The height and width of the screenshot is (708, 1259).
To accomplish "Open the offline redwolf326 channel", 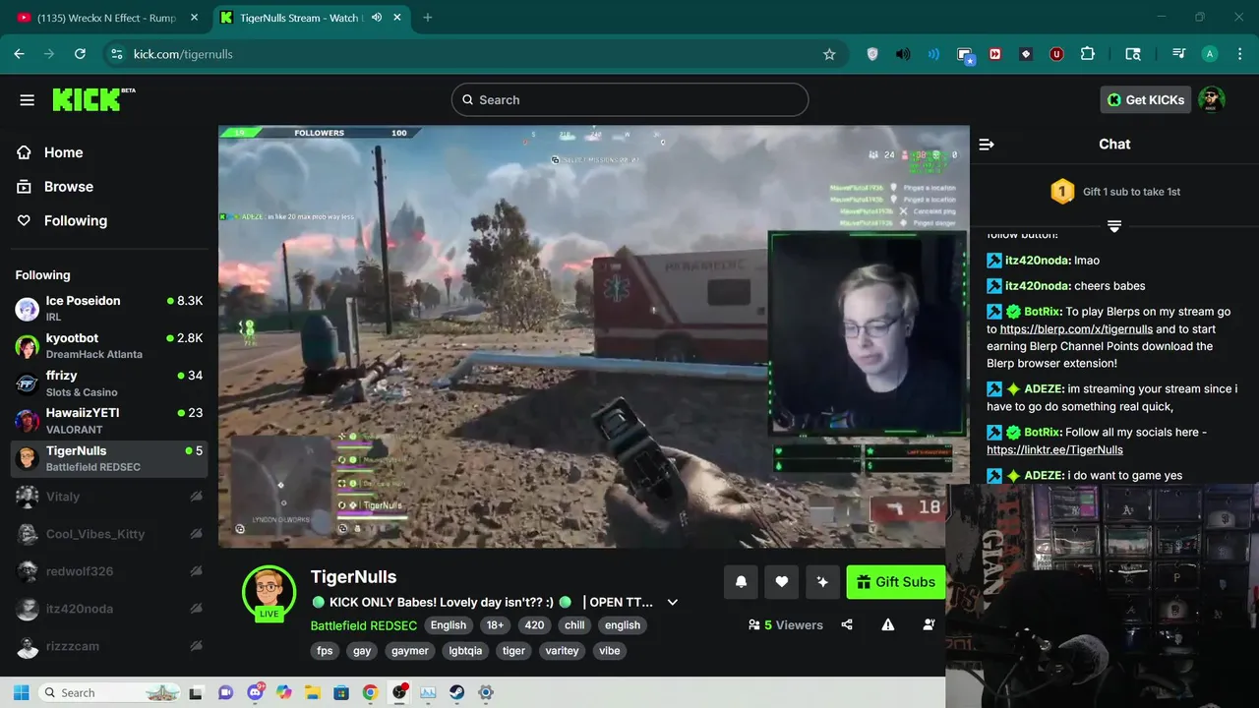I will 109,571.
